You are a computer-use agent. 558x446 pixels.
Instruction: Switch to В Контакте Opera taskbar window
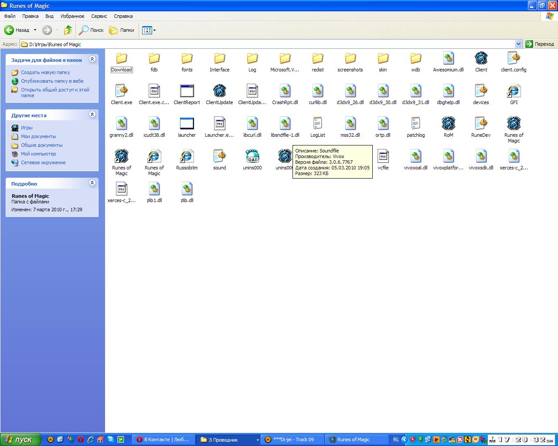163,440
